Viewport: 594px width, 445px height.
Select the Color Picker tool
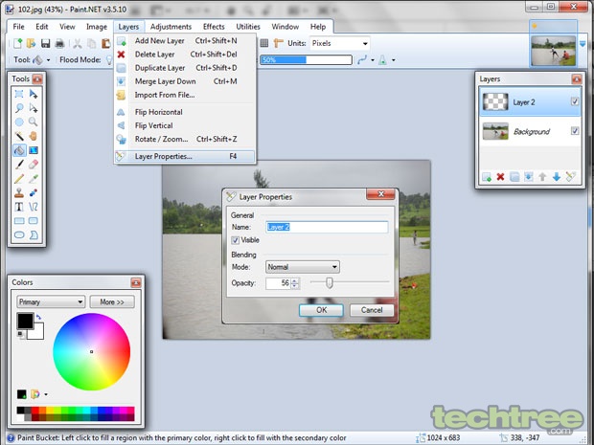[x=34, y=179]
